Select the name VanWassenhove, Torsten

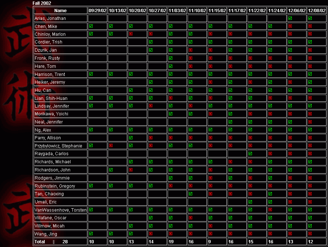pyautogui.click(x=61, y=210)
